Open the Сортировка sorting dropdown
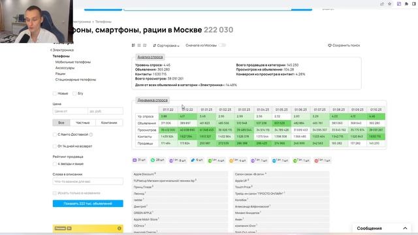The width and height of the screenshot is (418, 235). [167, 46]
